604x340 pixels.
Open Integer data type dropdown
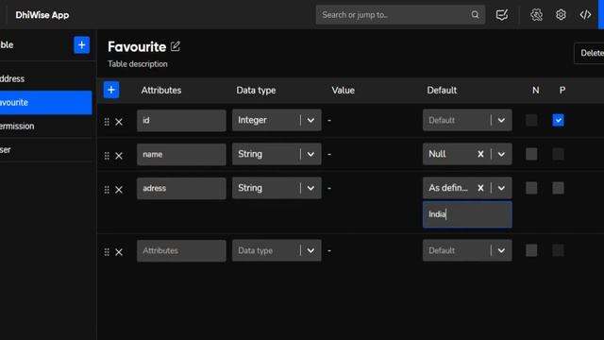(x=277, y=120)
